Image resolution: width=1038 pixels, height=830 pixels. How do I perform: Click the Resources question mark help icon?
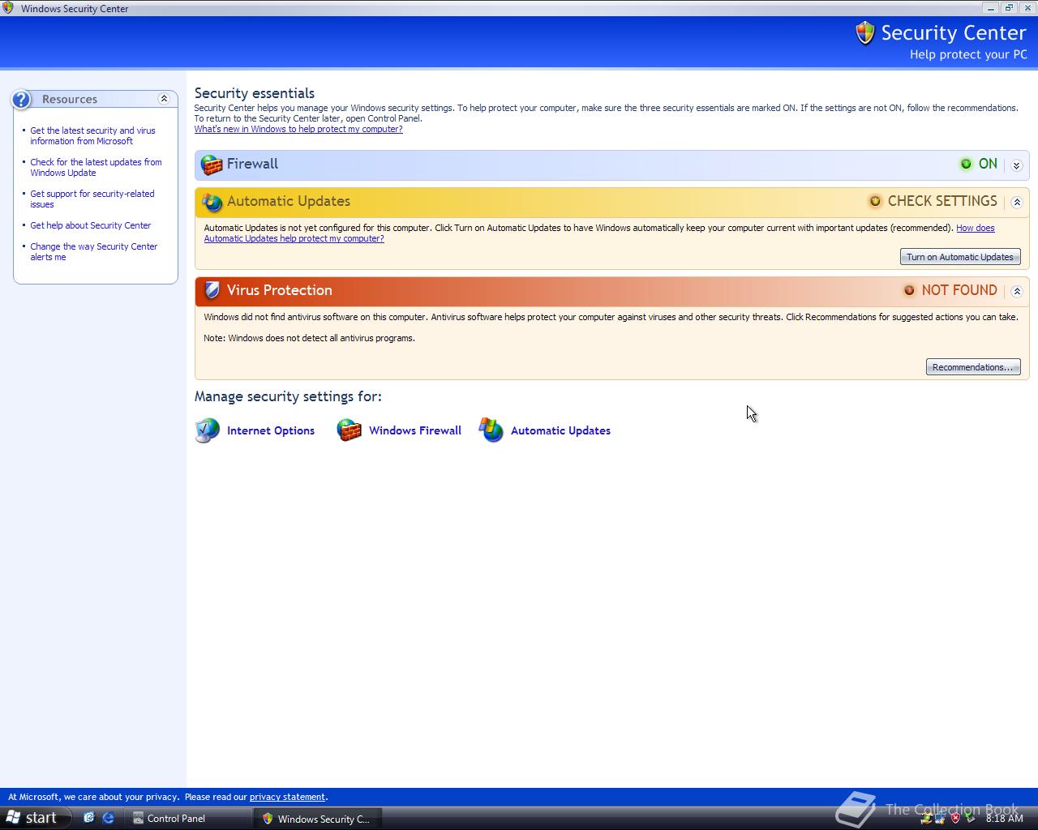pyautogui.click(x=21, y=100)
